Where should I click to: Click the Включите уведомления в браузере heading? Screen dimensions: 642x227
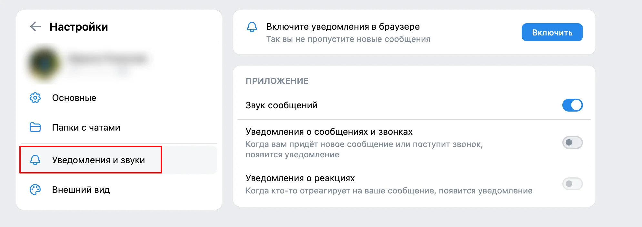[343, 27]
